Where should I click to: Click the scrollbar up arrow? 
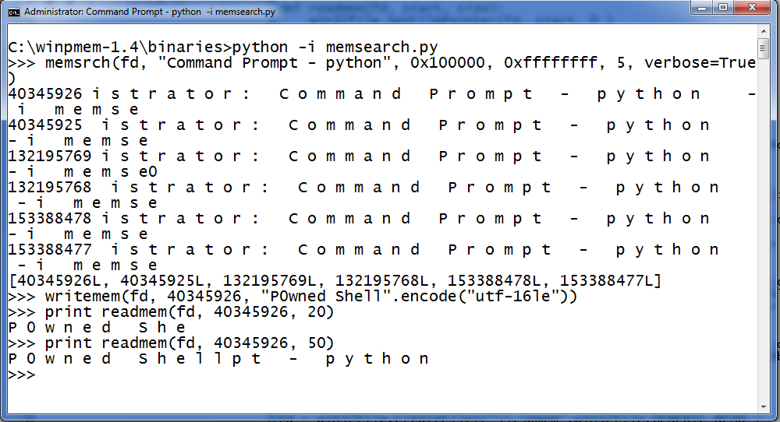[764, 31]
